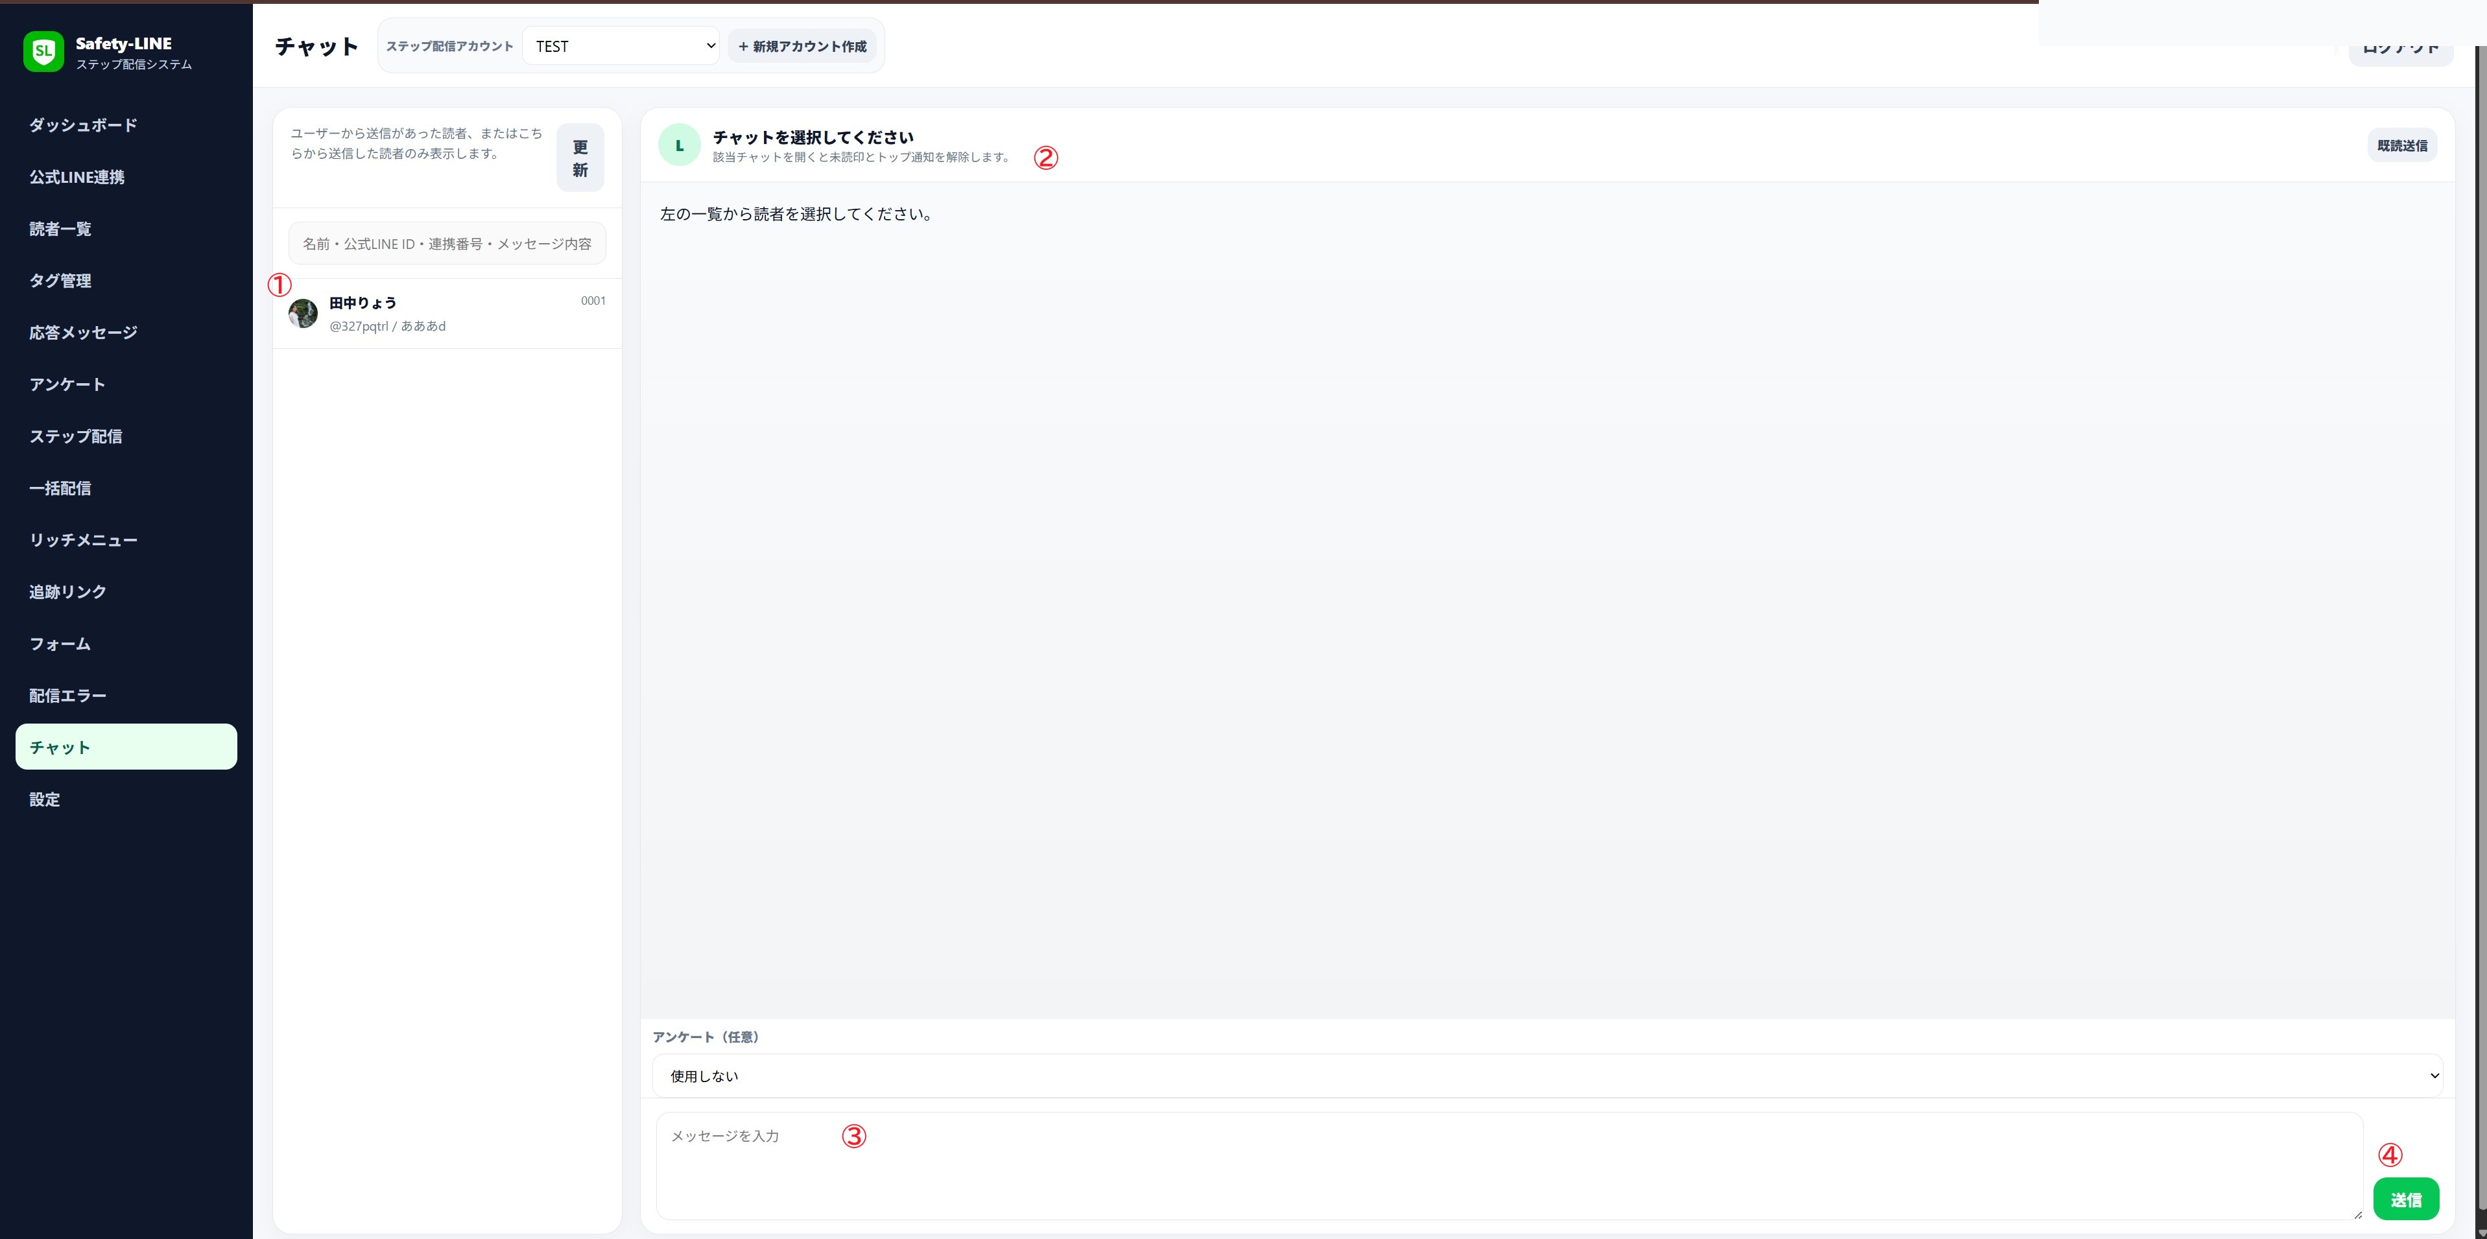Click the green 送信 button
Screen dimensions: 2487x1239
pos(2406,1199)
